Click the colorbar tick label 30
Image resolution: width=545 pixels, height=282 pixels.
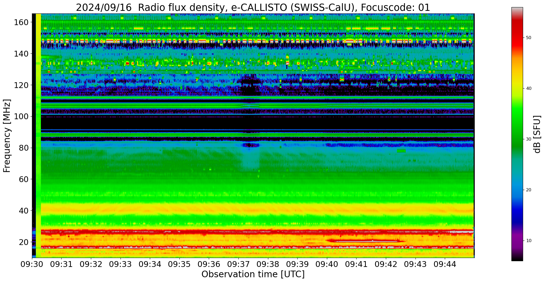tap(529, 139)
